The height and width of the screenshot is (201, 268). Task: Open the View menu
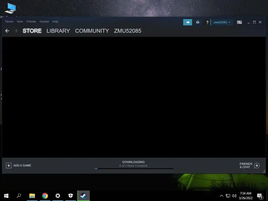click(20, 21)
